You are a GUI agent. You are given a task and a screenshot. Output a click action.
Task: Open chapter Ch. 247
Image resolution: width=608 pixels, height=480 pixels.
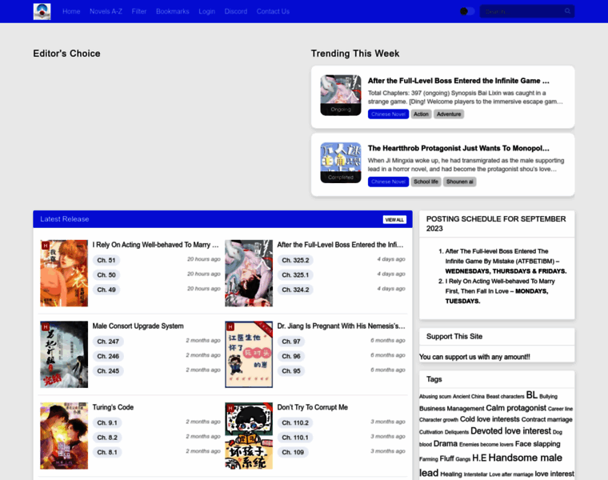tap(108, 342)
